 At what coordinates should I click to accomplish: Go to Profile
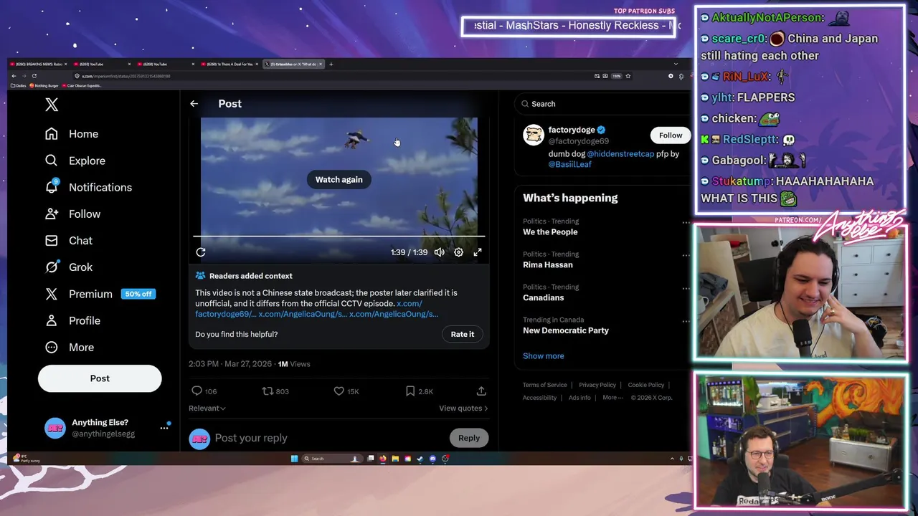72,320
